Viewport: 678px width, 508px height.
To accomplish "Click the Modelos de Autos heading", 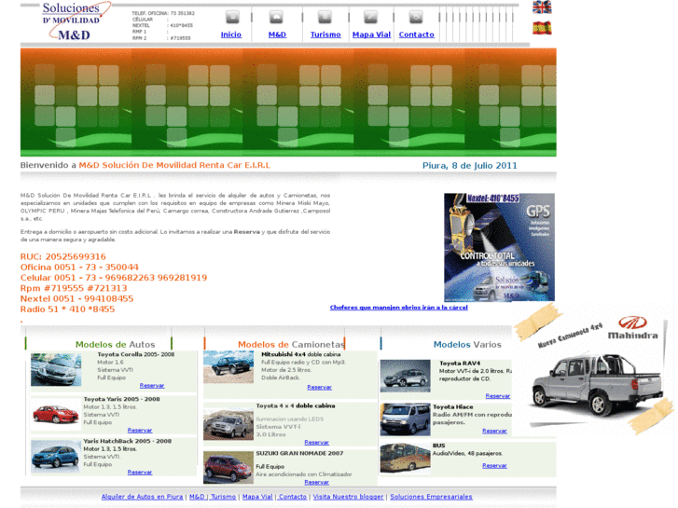I will click(115, 345).
